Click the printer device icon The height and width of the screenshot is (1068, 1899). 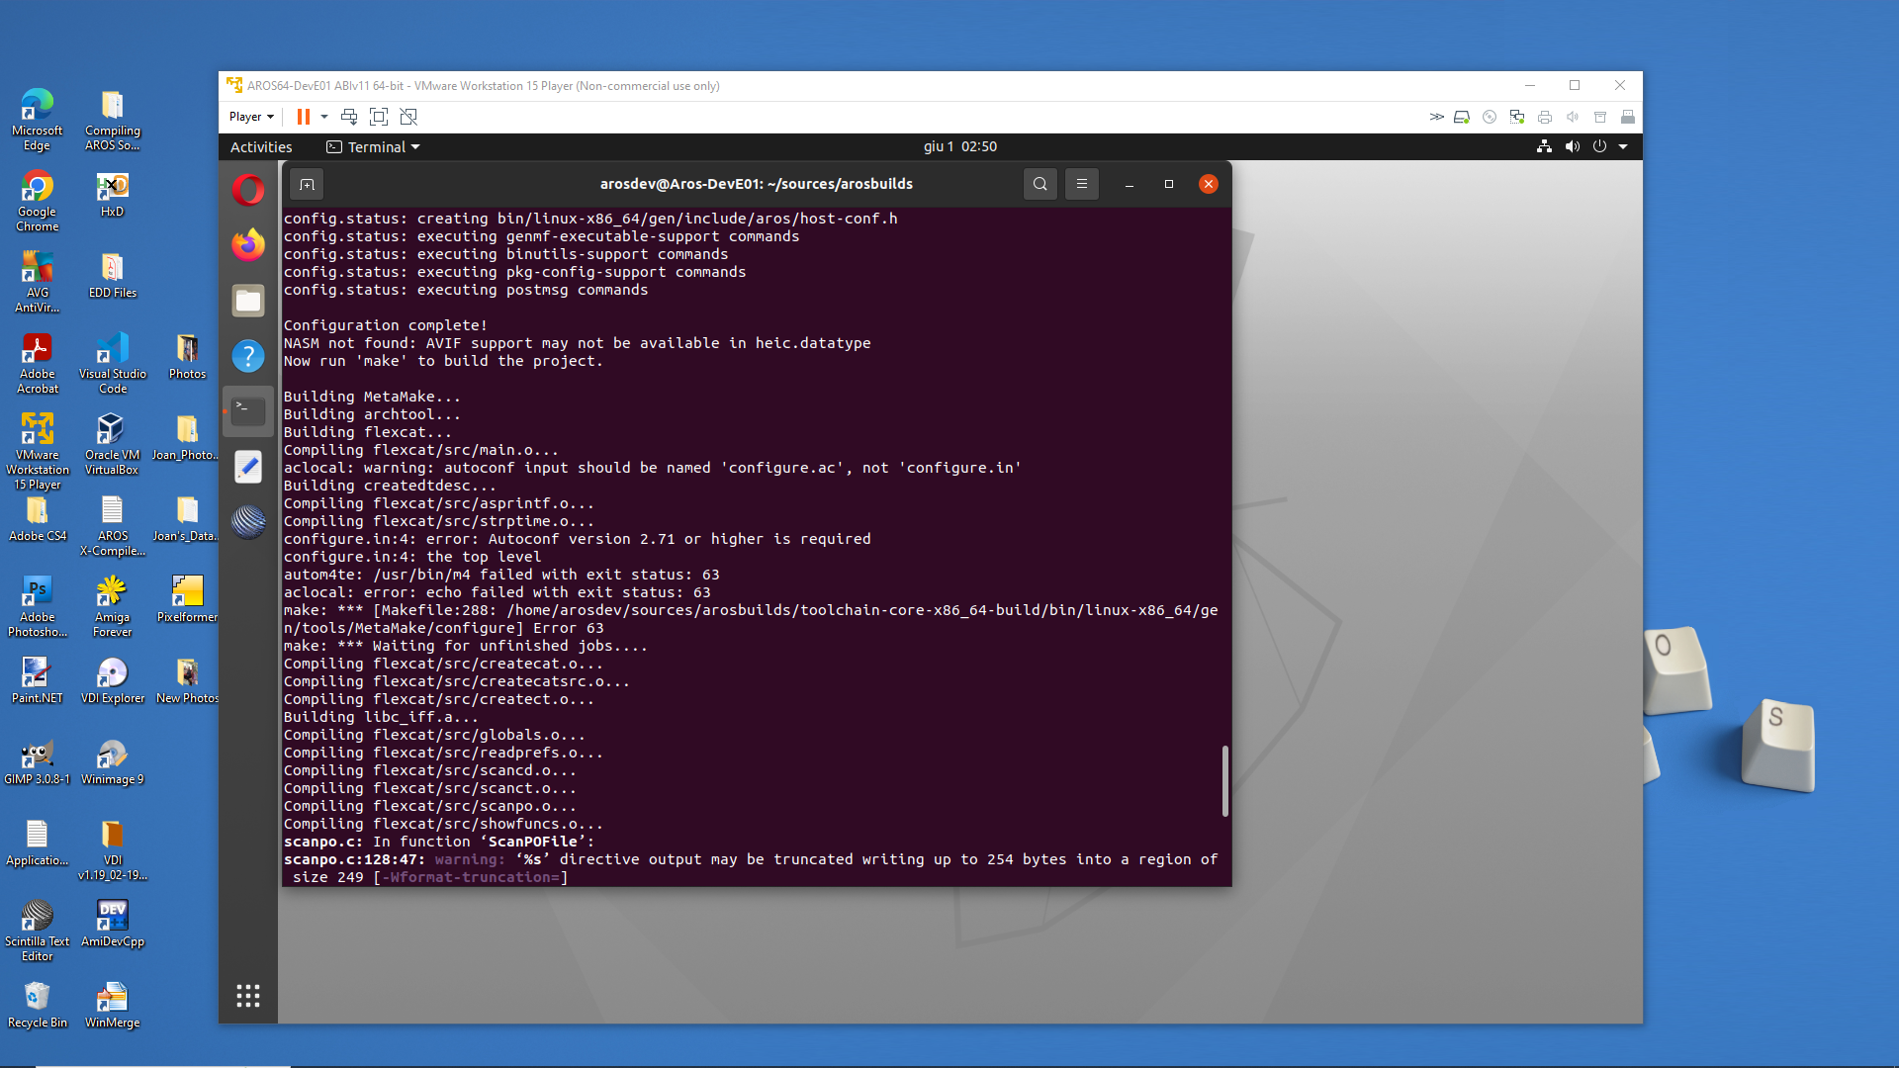[x=1545, y=117]
